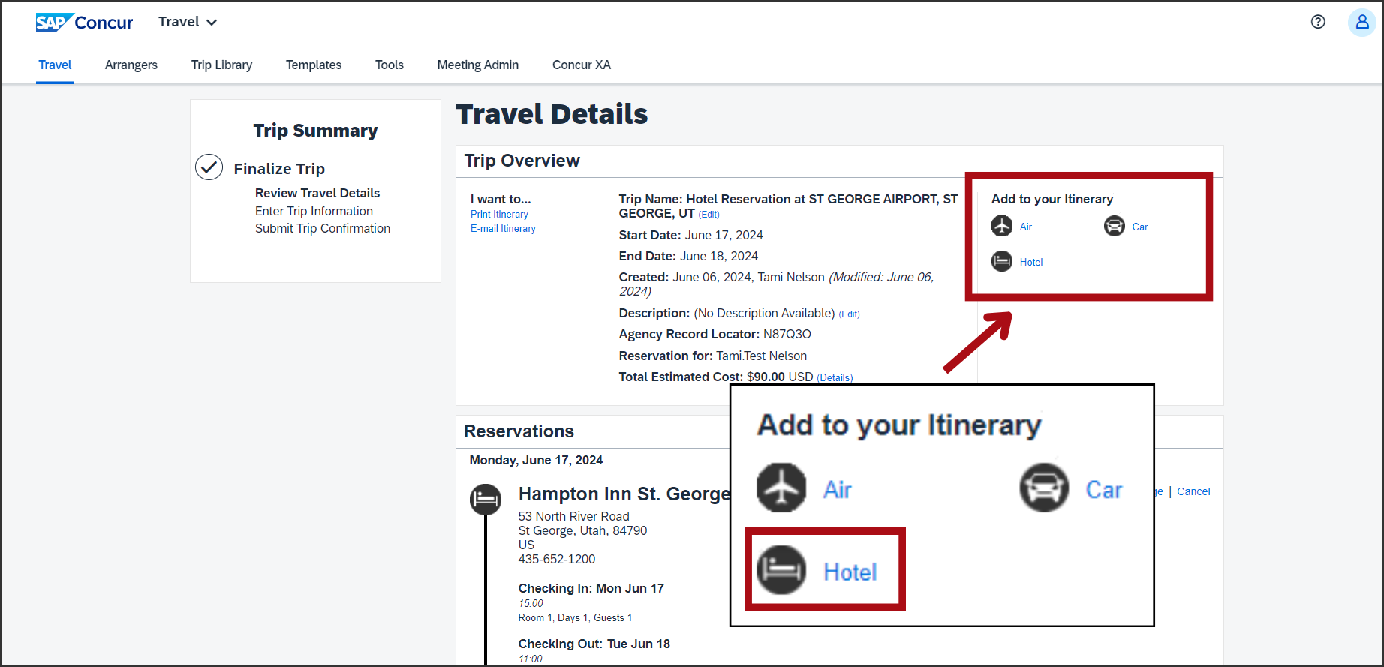Cancel the Hampton Inn hotel reservation

(x=1193, y=491)
